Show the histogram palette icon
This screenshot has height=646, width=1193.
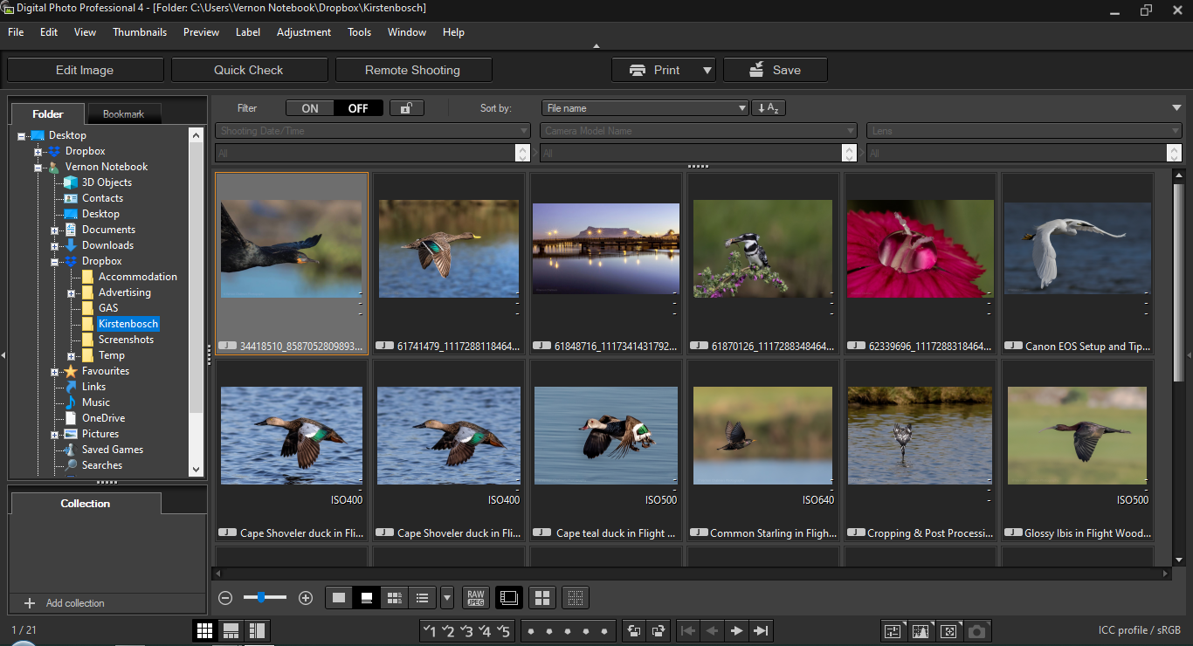[x=921, y=631]
